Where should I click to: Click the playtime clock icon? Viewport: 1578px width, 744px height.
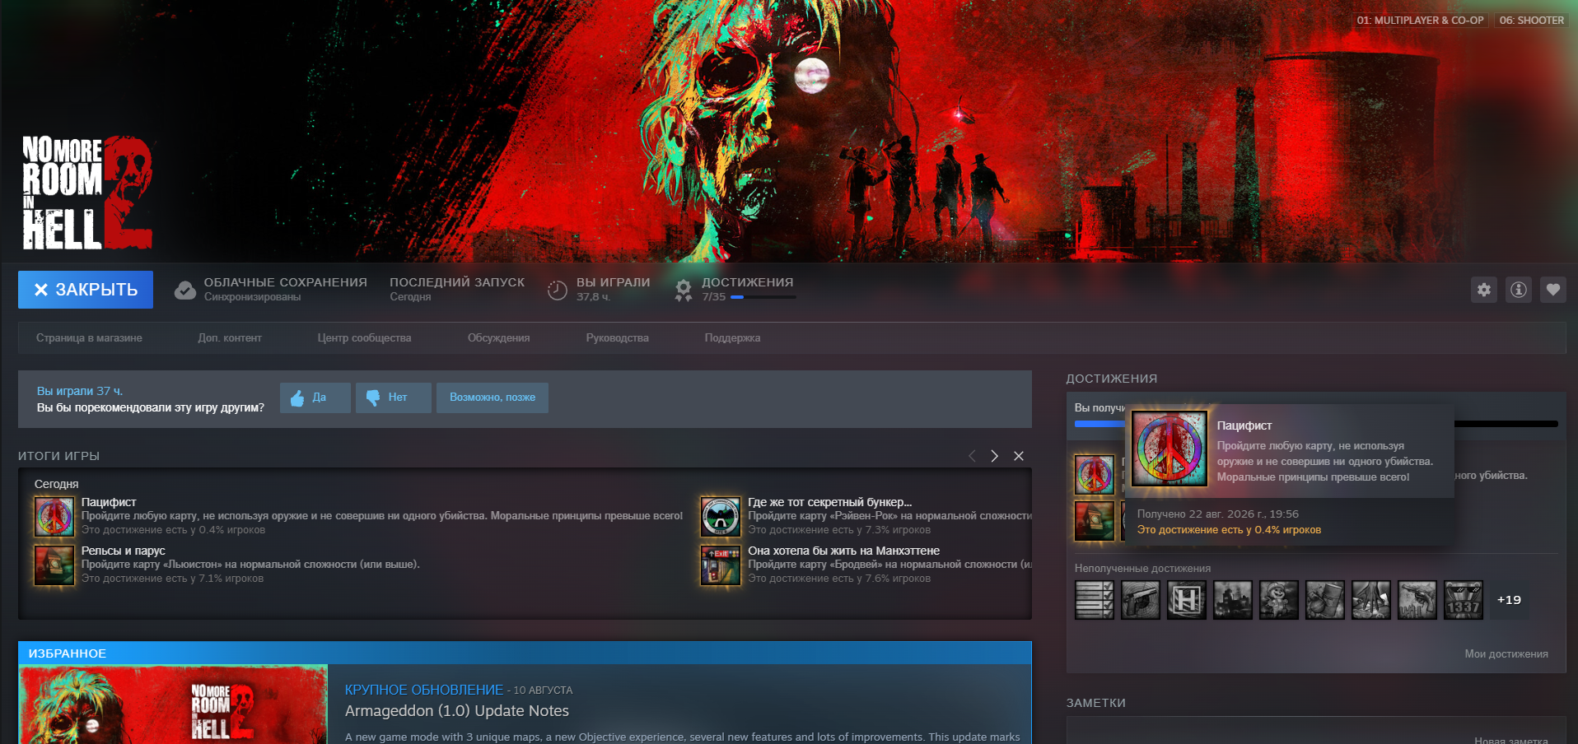click(558, 290)
